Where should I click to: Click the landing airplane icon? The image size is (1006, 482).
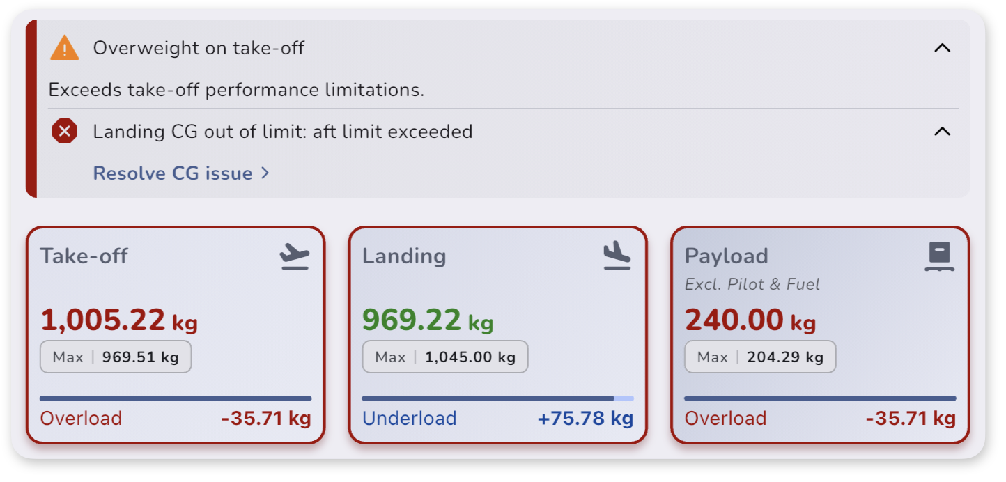[x=617, y=256]
